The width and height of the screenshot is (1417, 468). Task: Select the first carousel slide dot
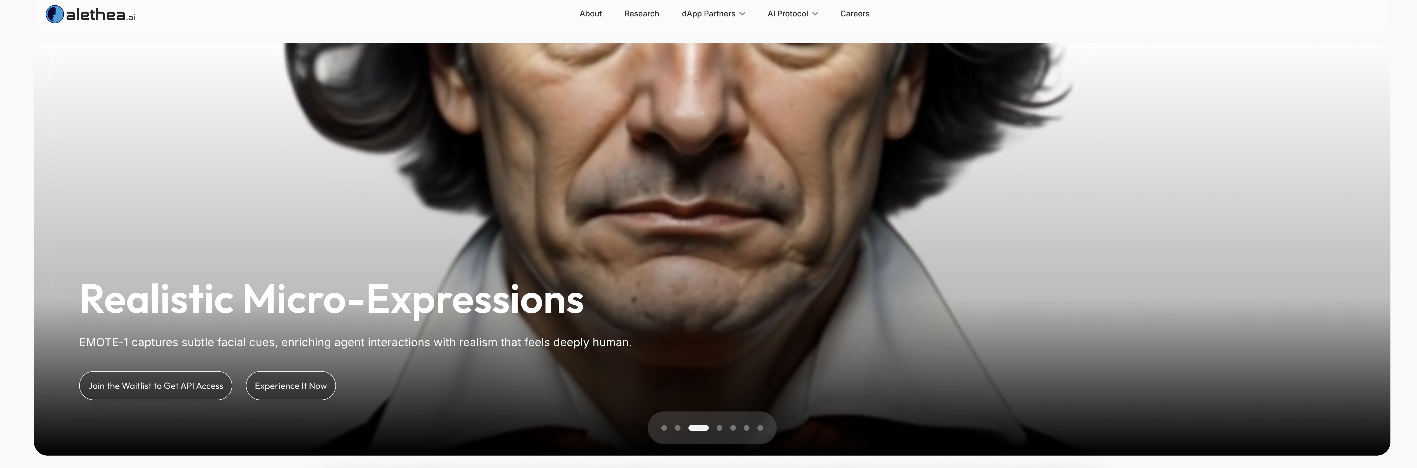pos(664,428)
